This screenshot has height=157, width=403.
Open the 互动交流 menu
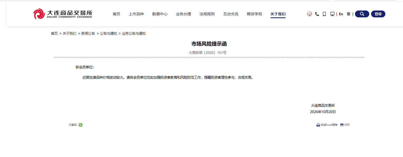click(231, 14)
